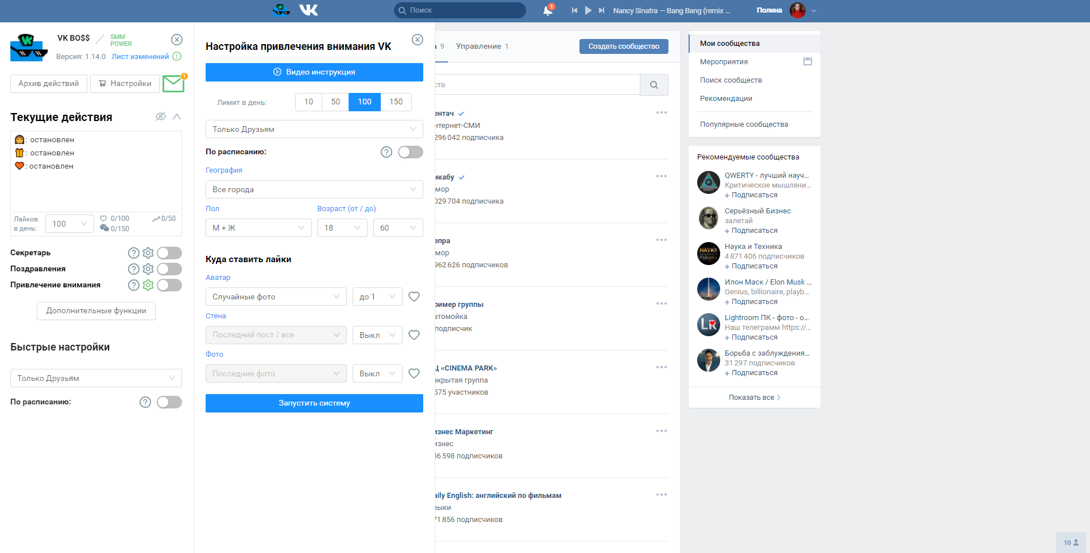
Task: Open Привлечение внимания gear settings
Action: pos(148,285)
